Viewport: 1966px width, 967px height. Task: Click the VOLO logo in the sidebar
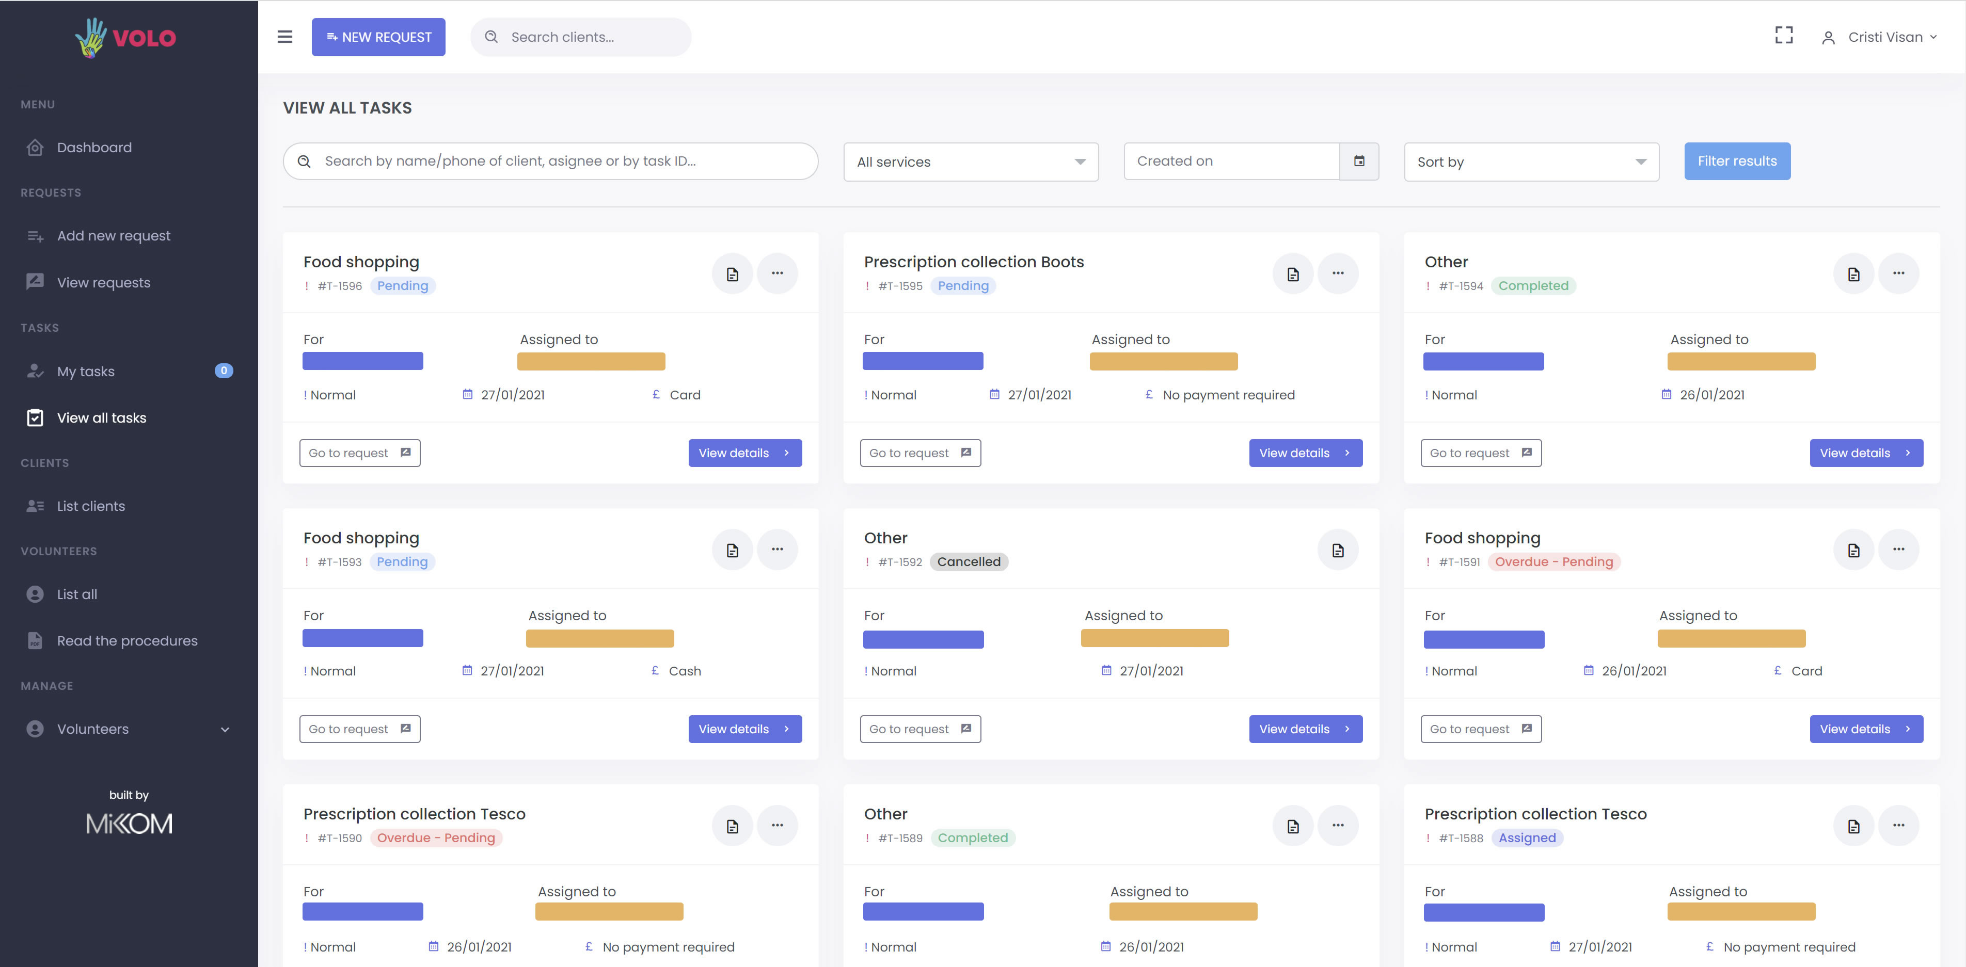pos(126,37)
